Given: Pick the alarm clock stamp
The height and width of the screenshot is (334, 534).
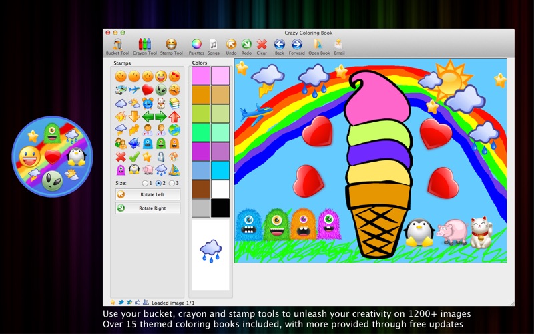Looking at the screenshot, I should click(147, 103).
